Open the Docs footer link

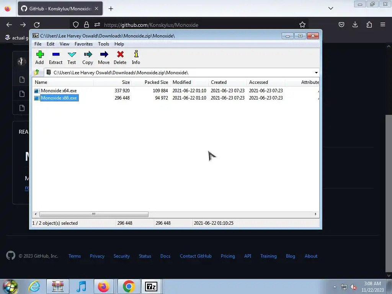point(165,256)
